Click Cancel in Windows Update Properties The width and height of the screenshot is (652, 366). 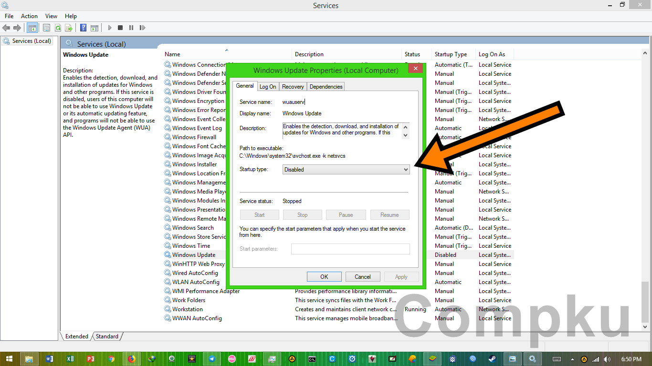[x=363, y=276]
